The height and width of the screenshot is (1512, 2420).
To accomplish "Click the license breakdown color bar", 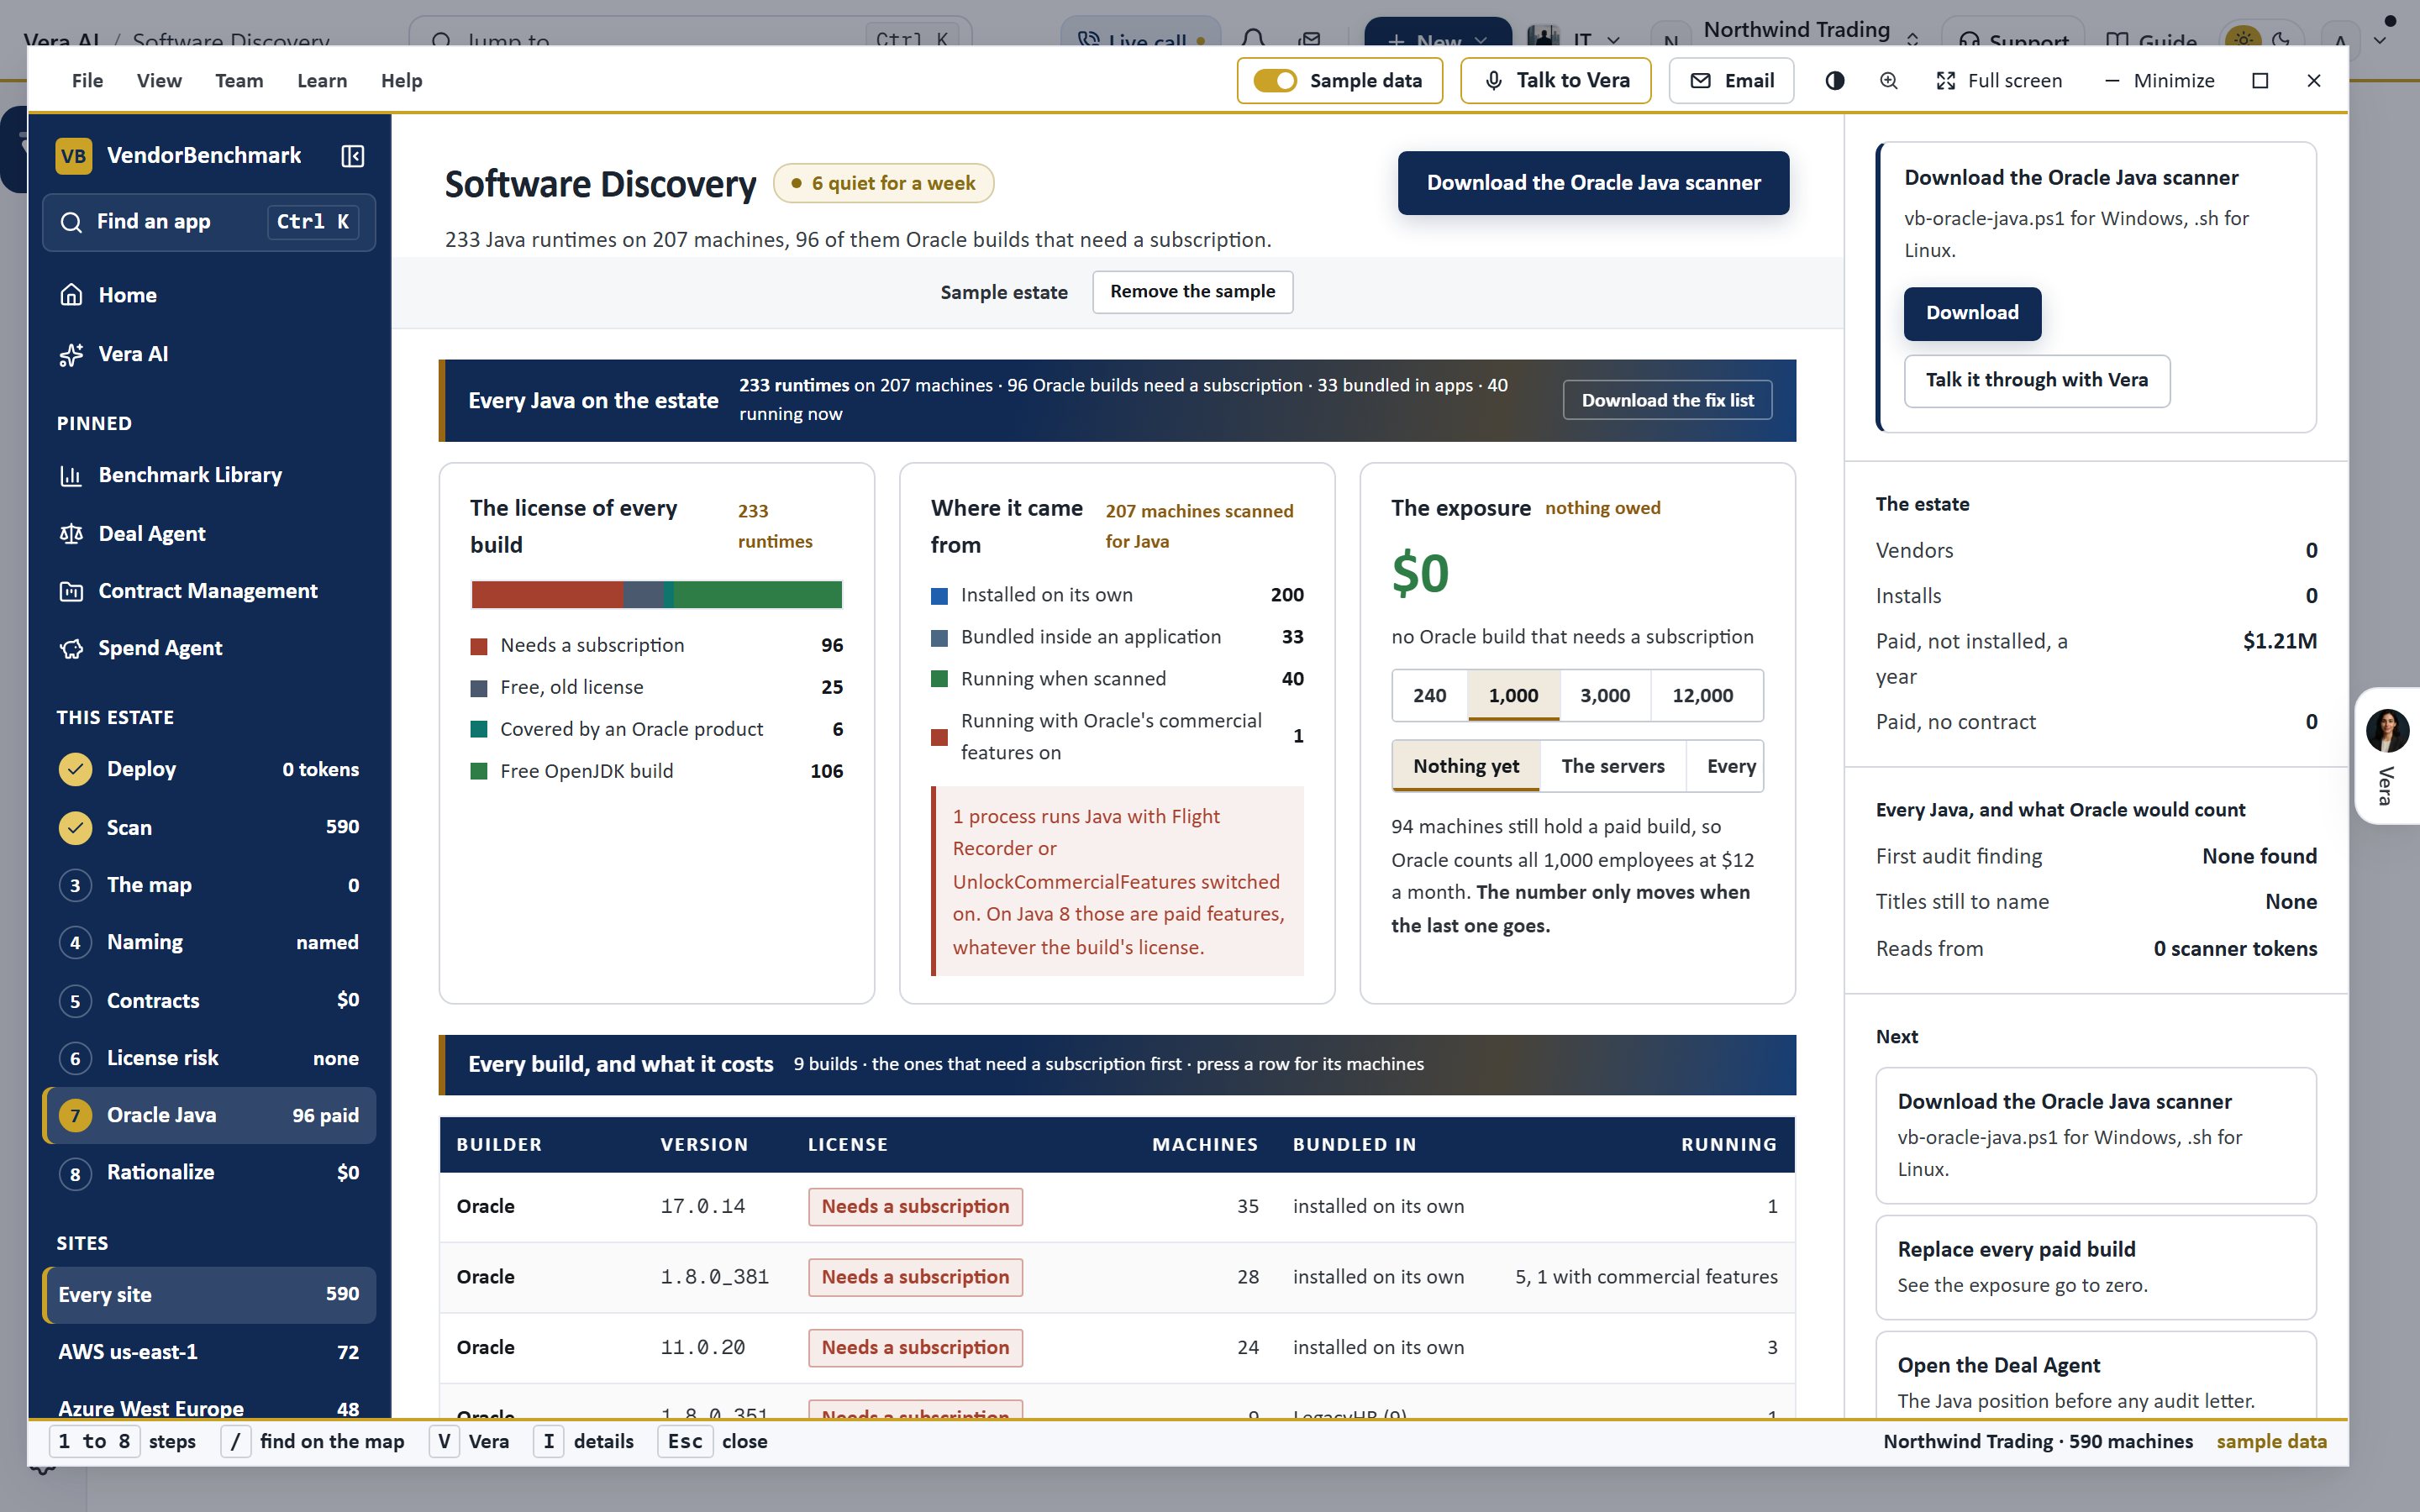I will tap(656, 595).
